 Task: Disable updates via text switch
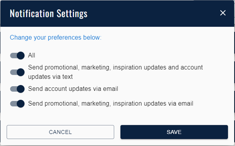(18, 72)
